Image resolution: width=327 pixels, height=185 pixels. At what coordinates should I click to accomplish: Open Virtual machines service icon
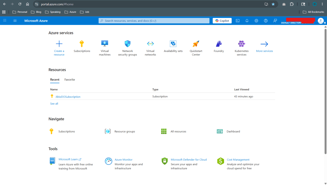105,44
